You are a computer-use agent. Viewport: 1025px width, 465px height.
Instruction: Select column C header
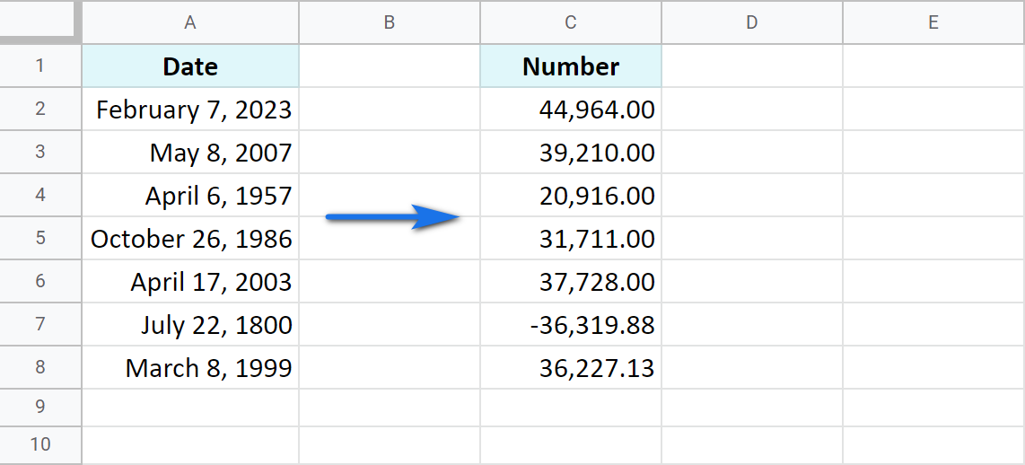[x=571, y=22]
